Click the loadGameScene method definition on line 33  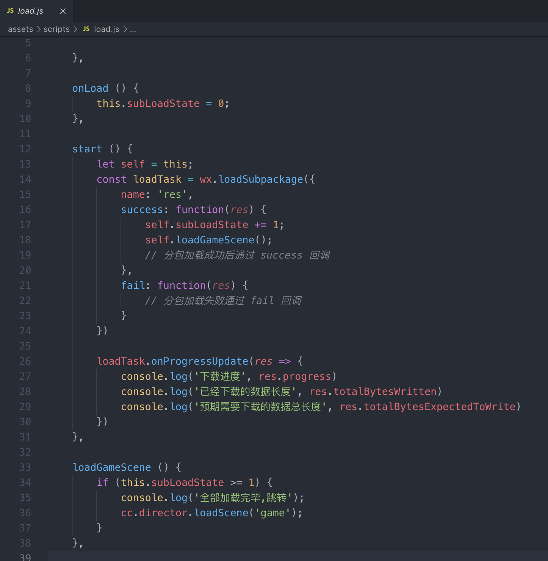point(112,467)
